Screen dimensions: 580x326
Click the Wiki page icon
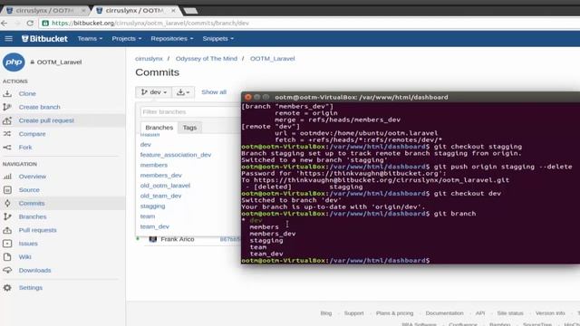[7, 257]
